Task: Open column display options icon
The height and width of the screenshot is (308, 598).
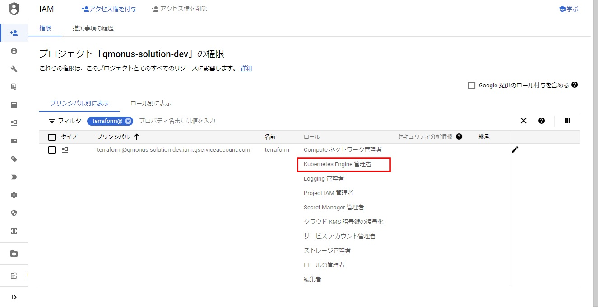Action: pyautogui.click(x=567, y=121)
